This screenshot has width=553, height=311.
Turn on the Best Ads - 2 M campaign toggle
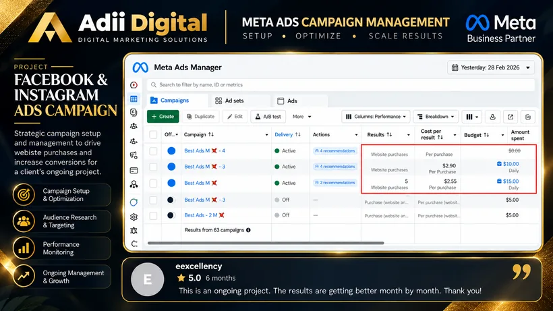(x=171, y=215)
